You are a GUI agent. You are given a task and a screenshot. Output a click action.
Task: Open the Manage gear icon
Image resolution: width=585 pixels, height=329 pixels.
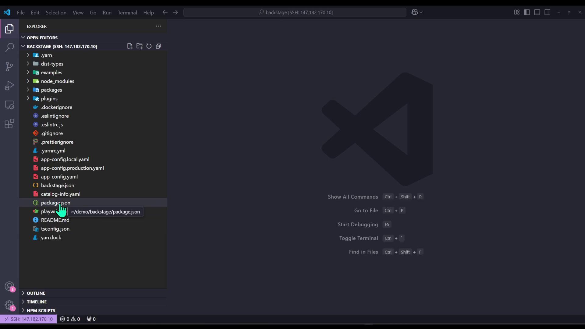click(9, 305)
